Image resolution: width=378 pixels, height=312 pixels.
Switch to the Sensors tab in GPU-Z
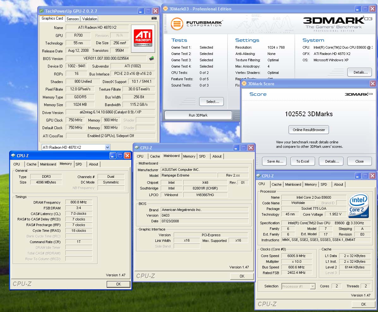[x=73, y=19]
